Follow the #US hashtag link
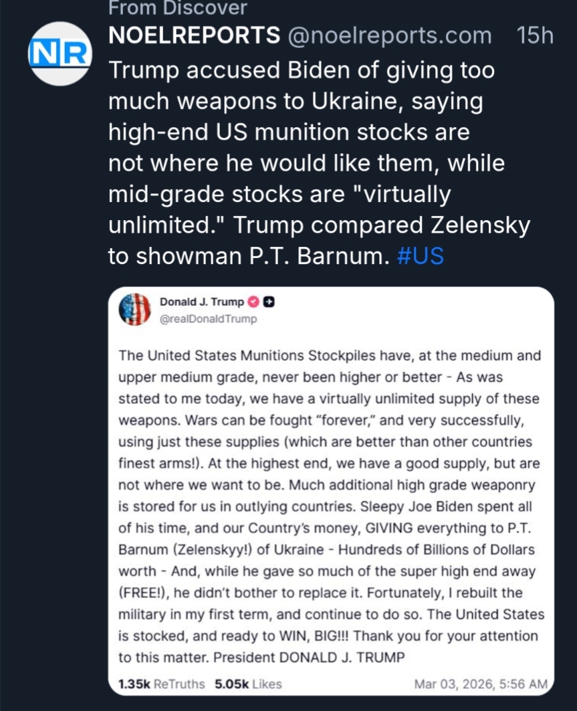The image size is (577, 711). [420, 257]
